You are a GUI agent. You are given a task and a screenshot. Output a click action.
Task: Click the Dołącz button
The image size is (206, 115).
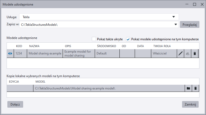pyautogui.click(x=15, y=104)
